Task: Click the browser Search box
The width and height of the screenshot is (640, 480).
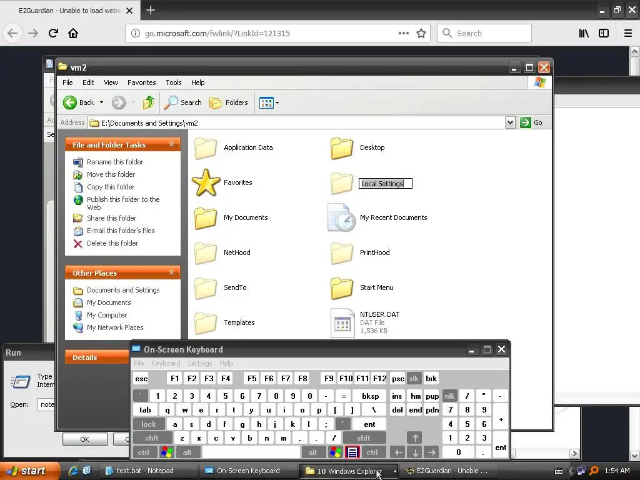Action: pos(484,33)
